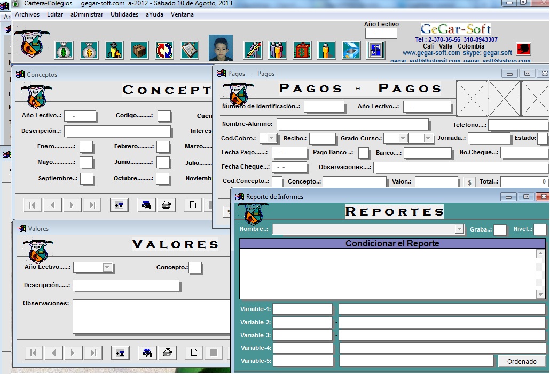Open the Utilidades menu
Image resolution: width=550 pixels, height=374 pixels.
(124, 14)
